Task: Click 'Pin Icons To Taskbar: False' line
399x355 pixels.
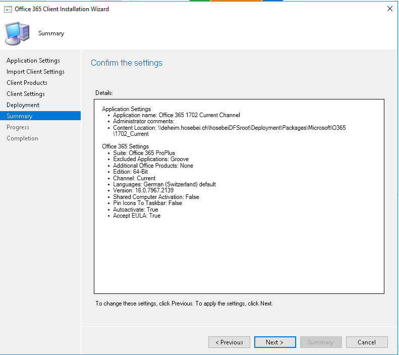Action: point(147,203)
